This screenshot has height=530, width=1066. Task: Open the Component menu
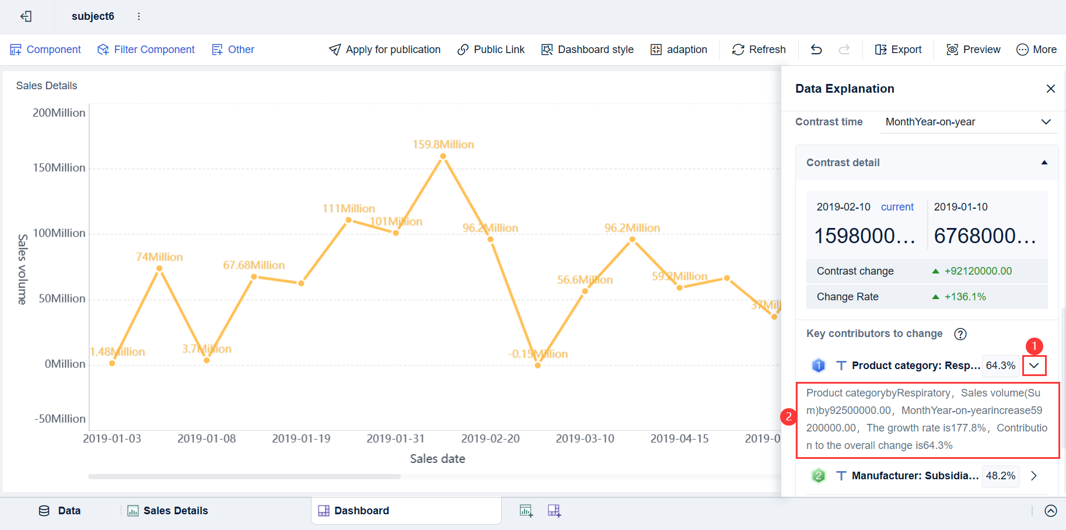coord(46,50)
